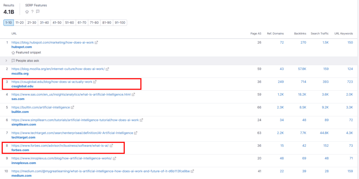Click the question mark SERP feature icon
This screenshot has height=179, width=359.
33,12
